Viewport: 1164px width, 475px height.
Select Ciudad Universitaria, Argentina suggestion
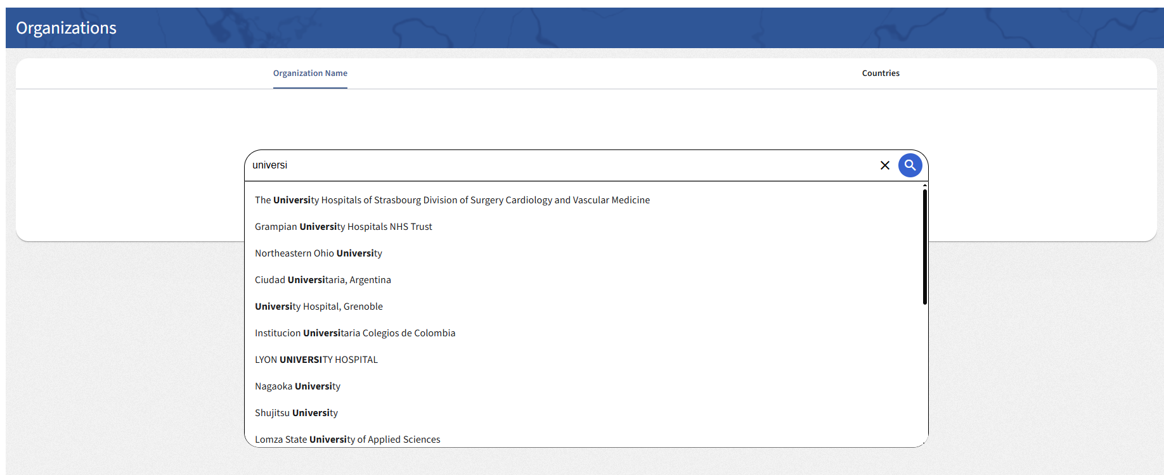(x=323, y=280)
